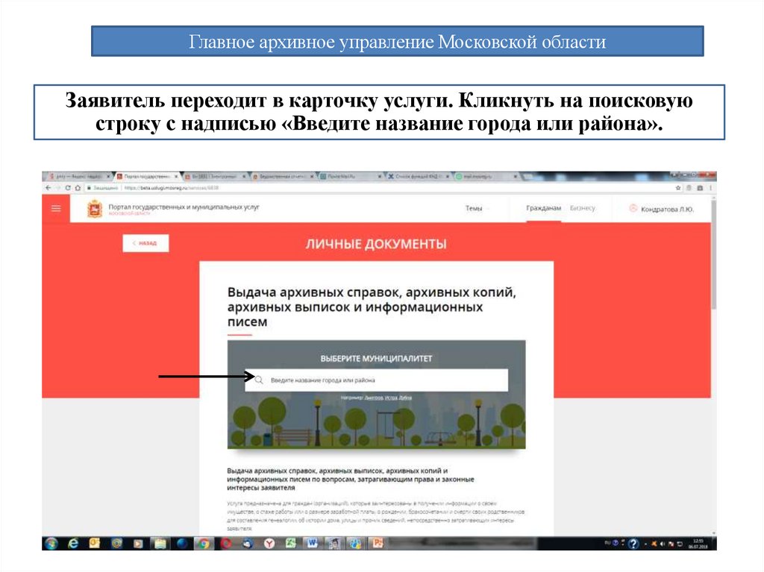This screenshot has width=764, height=572.
Task: Open the Chrome customization menu
Action: click(710, 188)
